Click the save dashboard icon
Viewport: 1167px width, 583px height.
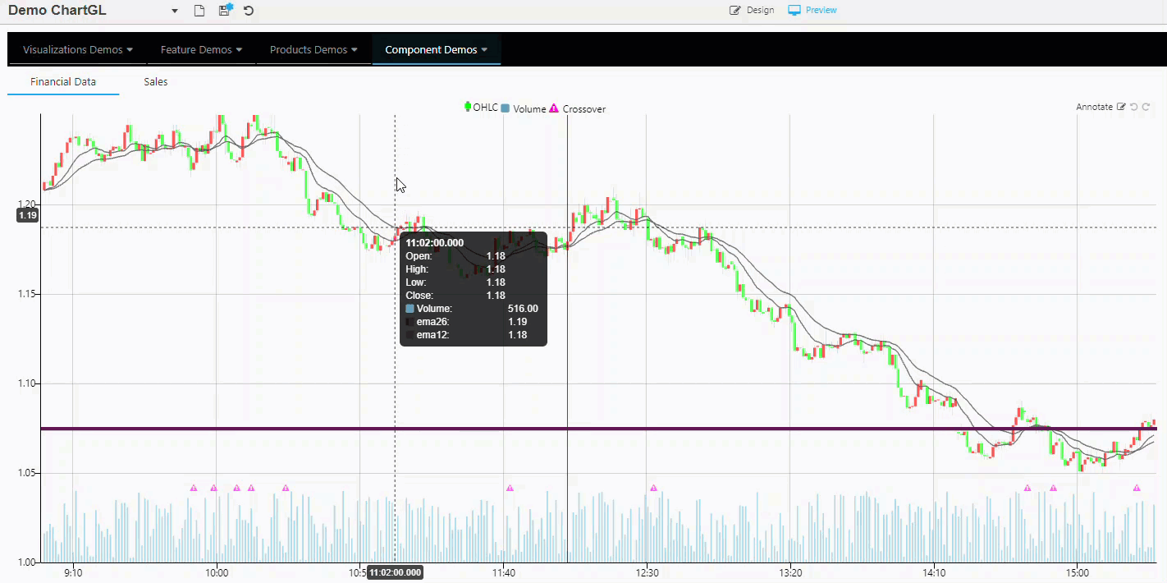pyautogui.click(x=225, y=11)
